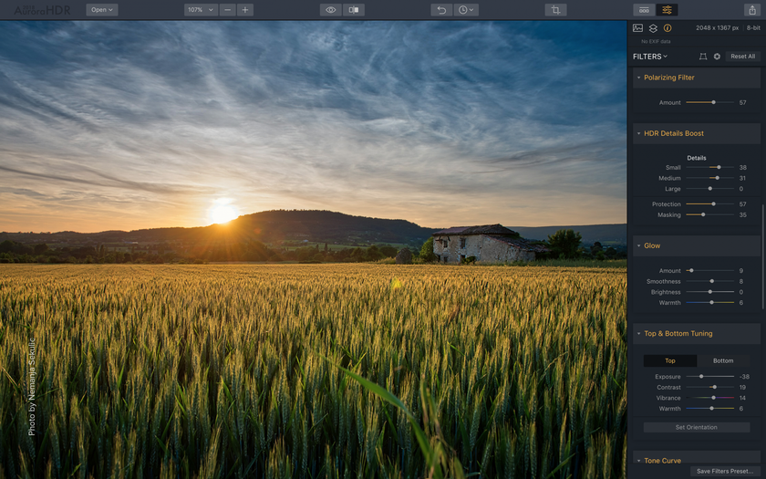Adjust the Glow Warmth slider

709,303
